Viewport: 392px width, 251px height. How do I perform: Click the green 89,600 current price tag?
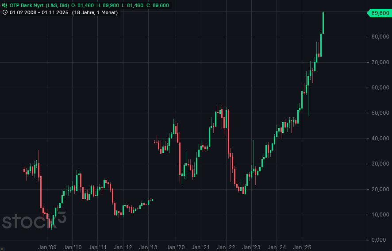379,13
